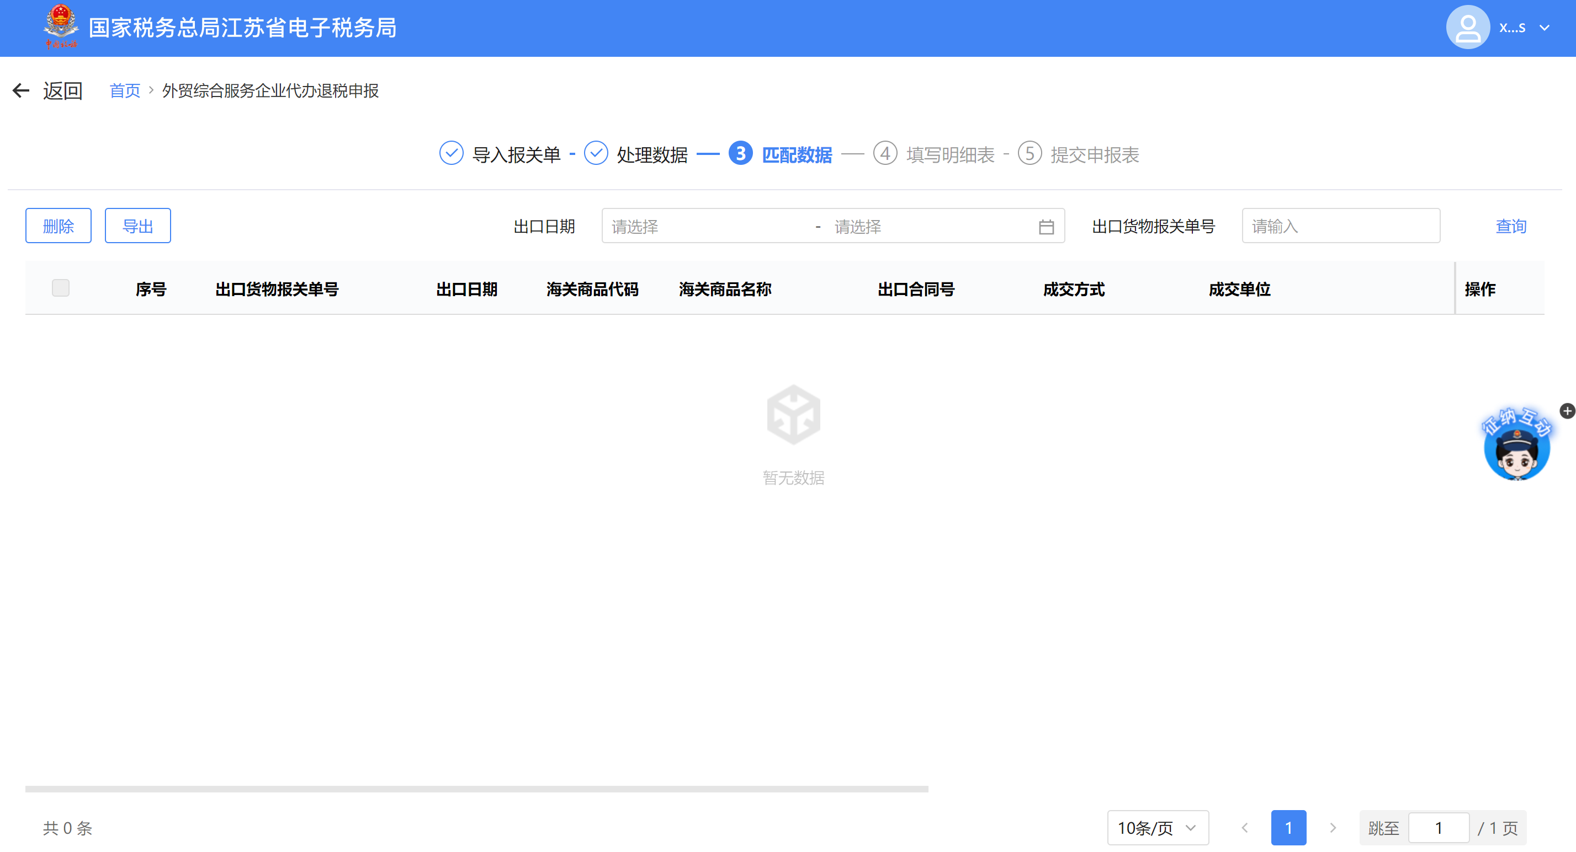Click the back arrow icon next to 返回
1576x852 pixels.
tap(21, 91)
